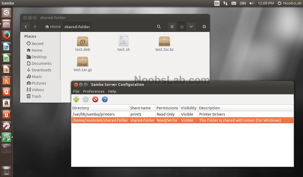Click the Printer Drivers description cell

coord(212,114)
